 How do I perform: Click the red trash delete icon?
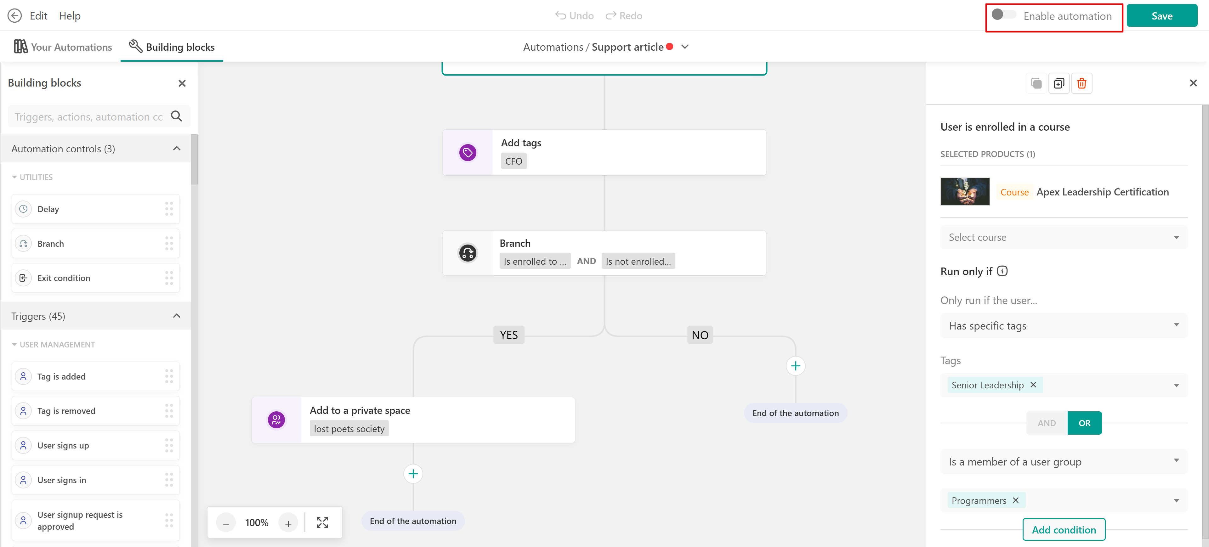pyautogui.click(x=1081, y=83)
